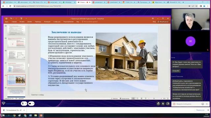Viewport: 211px width, 118px height.
Task: Switch to the Вставка ribbon tab
Action: [22, 22]
